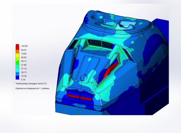The width and height of the screenshot is (181, 133).
Task: Select the left red element in front vent
Action: [x=73, y=96]
